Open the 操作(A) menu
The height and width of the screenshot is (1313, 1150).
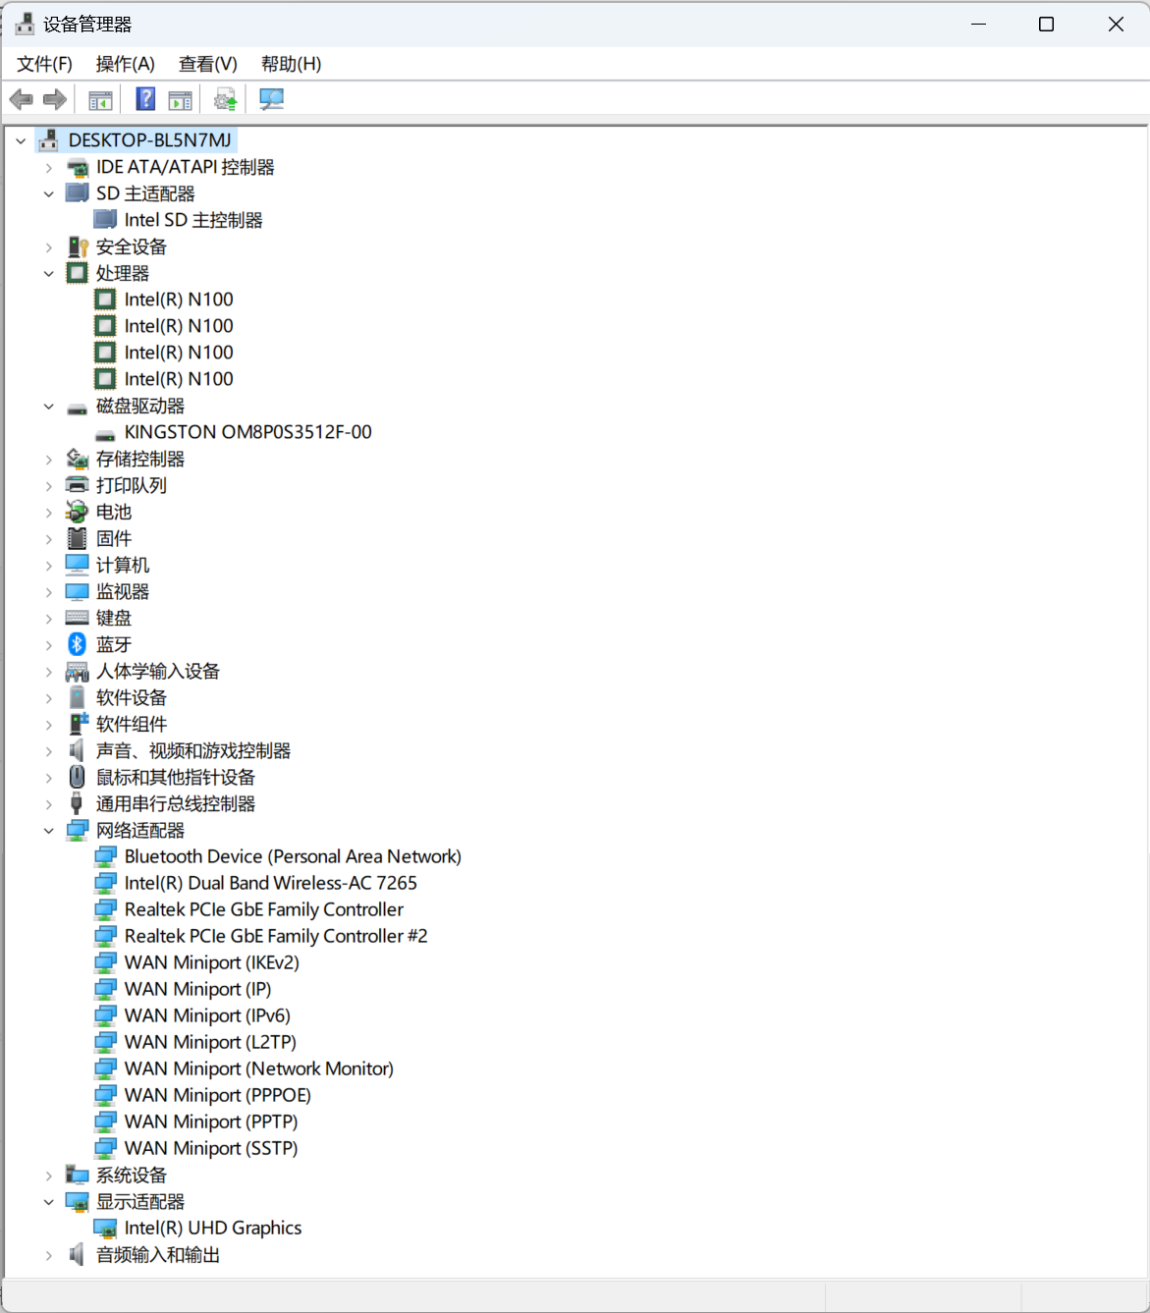(125, 64)
